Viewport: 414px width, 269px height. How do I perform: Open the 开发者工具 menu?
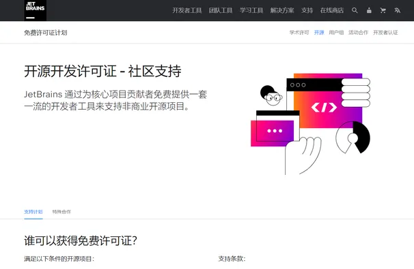[x=187, y=10]
